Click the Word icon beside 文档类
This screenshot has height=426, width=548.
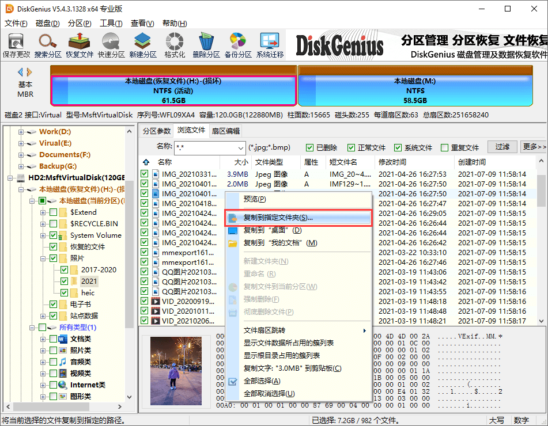(63, 338)
